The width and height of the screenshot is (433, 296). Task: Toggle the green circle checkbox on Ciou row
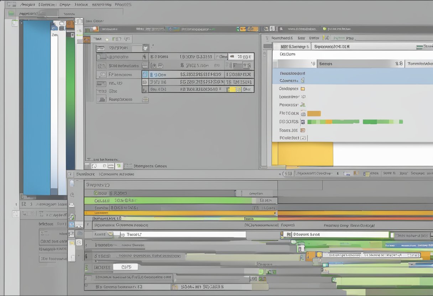coord(96,193)
